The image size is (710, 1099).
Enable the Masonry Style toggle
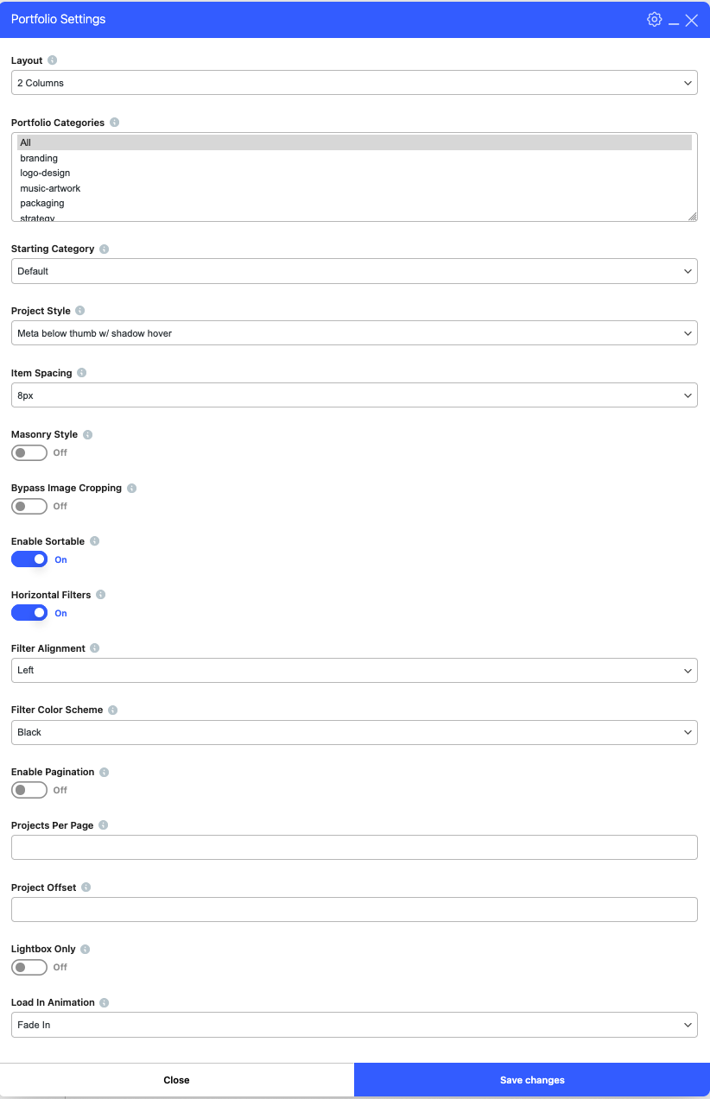[x=29, y=452]
